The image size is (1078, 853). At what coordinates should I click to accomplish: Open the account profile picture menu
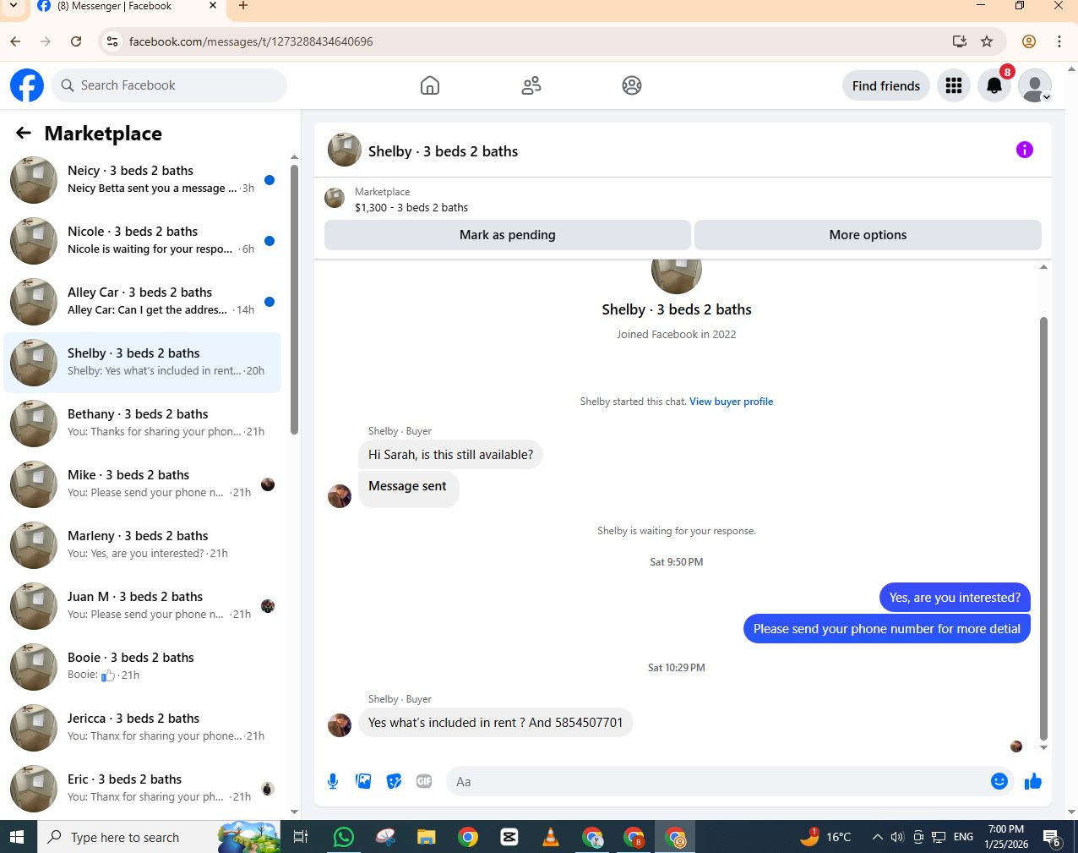point(1035,85)
